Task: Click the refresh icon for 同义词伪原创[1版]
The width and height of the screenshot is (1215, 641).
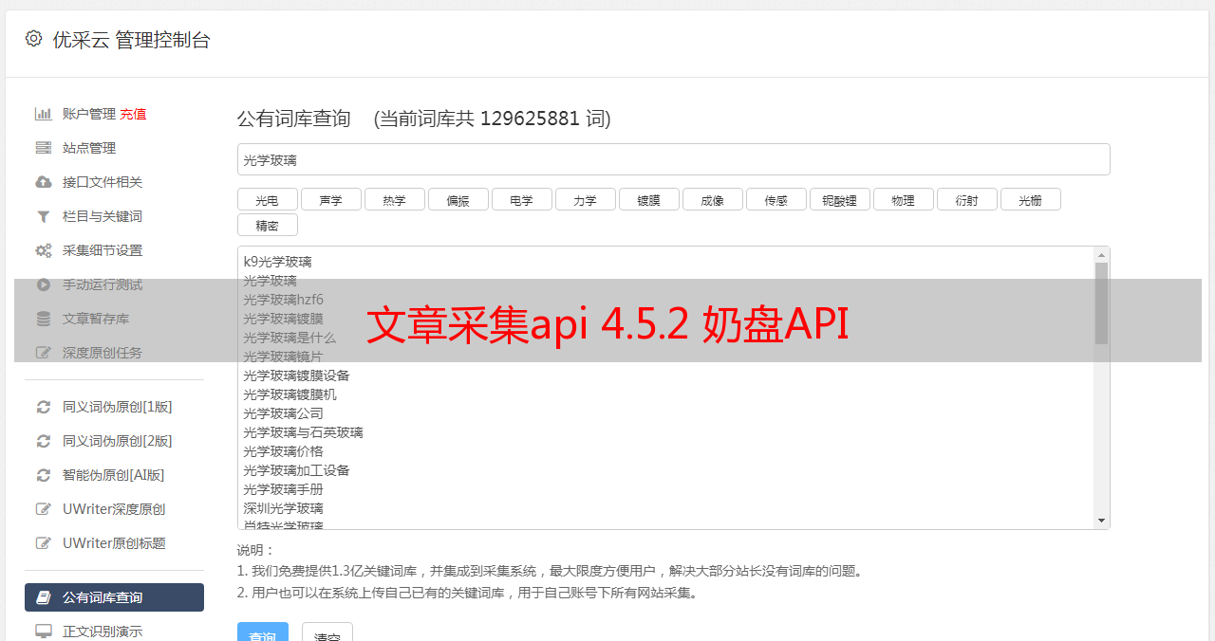Action: pyautogui.click(x=44, y=407)
